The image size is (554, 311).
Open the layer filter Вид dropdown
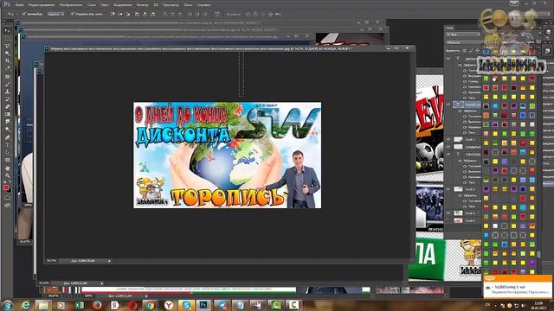463,35
